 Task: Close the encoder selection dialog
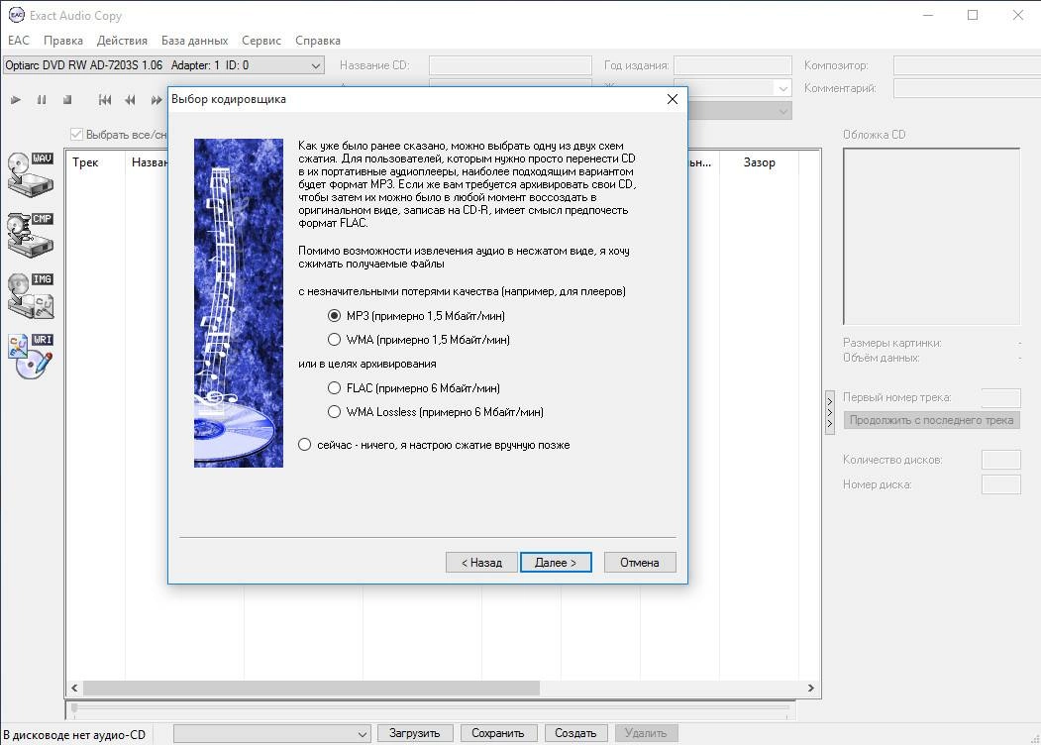672,99
